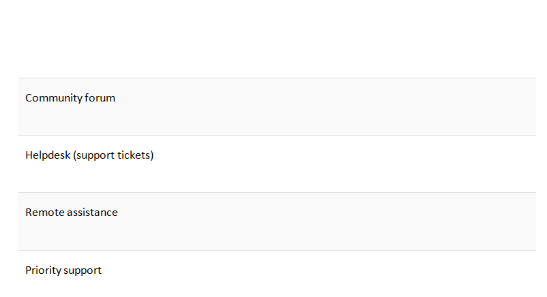Click the word 'support' in Priority row
Viewport: 547px width, 297px height.
(x=83, y=270)
